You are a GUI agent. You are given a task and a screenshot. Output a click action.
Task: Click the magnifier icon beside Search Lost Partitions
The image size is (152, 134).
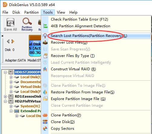coord(45,36)
